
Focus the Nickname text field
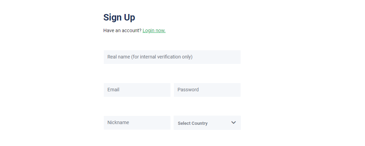pos(137,122)
